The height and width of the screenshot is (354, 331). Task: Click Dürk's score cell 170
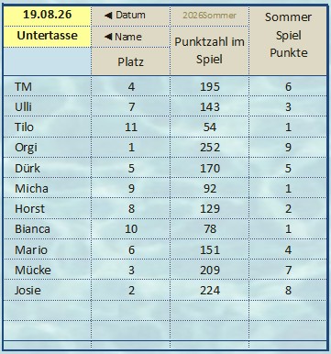click(x=210, y=168)
